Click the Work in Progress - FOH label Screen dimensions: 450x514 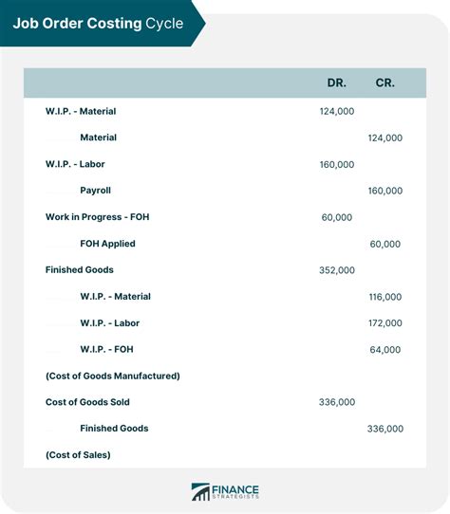pos(97,217)
